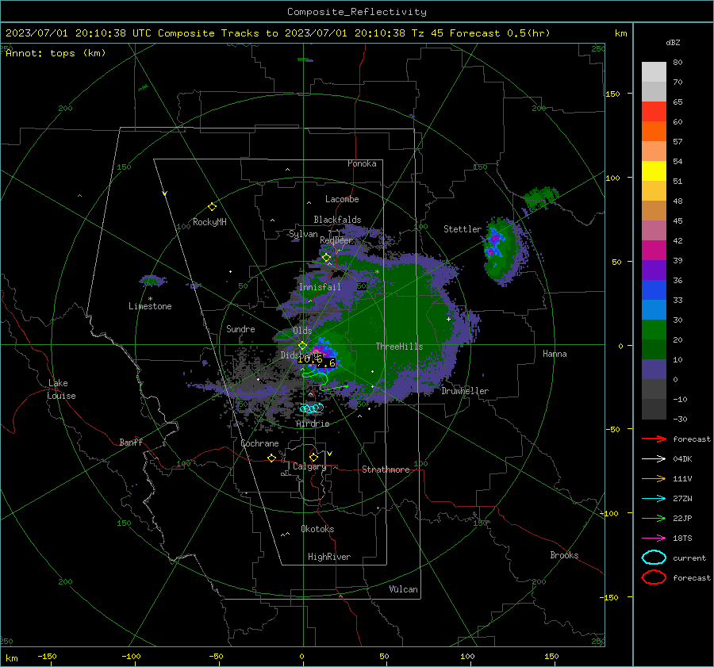The width and height of the screenshot is (714, 667).
Task: Click the Lacombe city label
Action: [342, 199]
